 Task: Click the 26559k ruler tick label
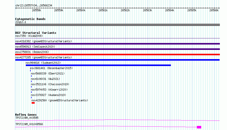pyautogui.click(x=59, y=10)
